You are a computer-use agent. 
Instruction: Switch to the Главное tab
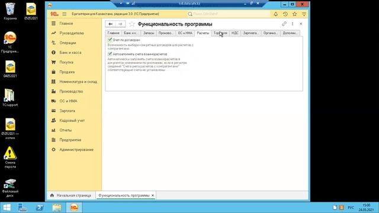point(113,33)
